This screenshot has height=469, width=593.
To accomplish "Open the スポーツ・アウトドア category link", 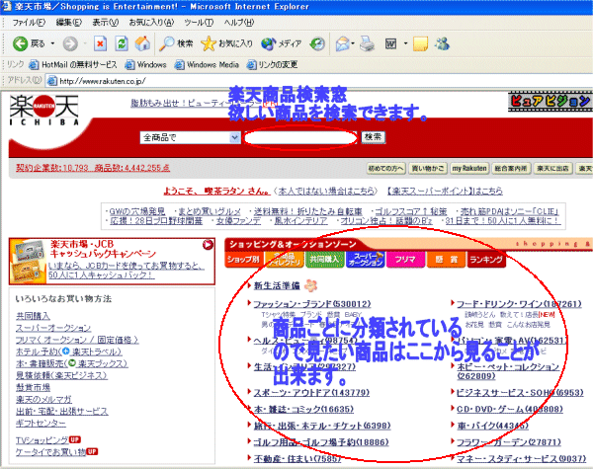I will (311, 393).
